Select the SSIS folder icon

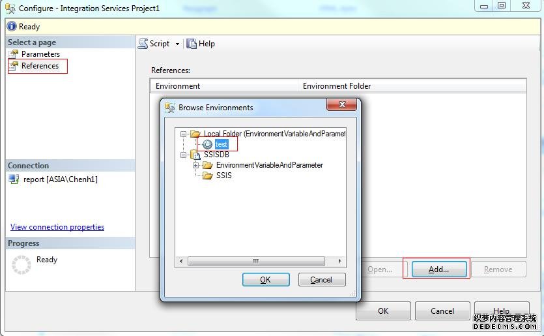208,176
